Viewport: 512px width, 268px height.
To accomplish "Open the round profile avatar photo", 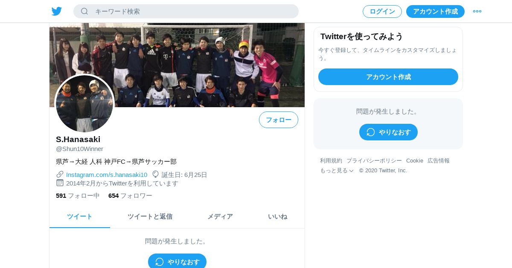I will [84, 103].
